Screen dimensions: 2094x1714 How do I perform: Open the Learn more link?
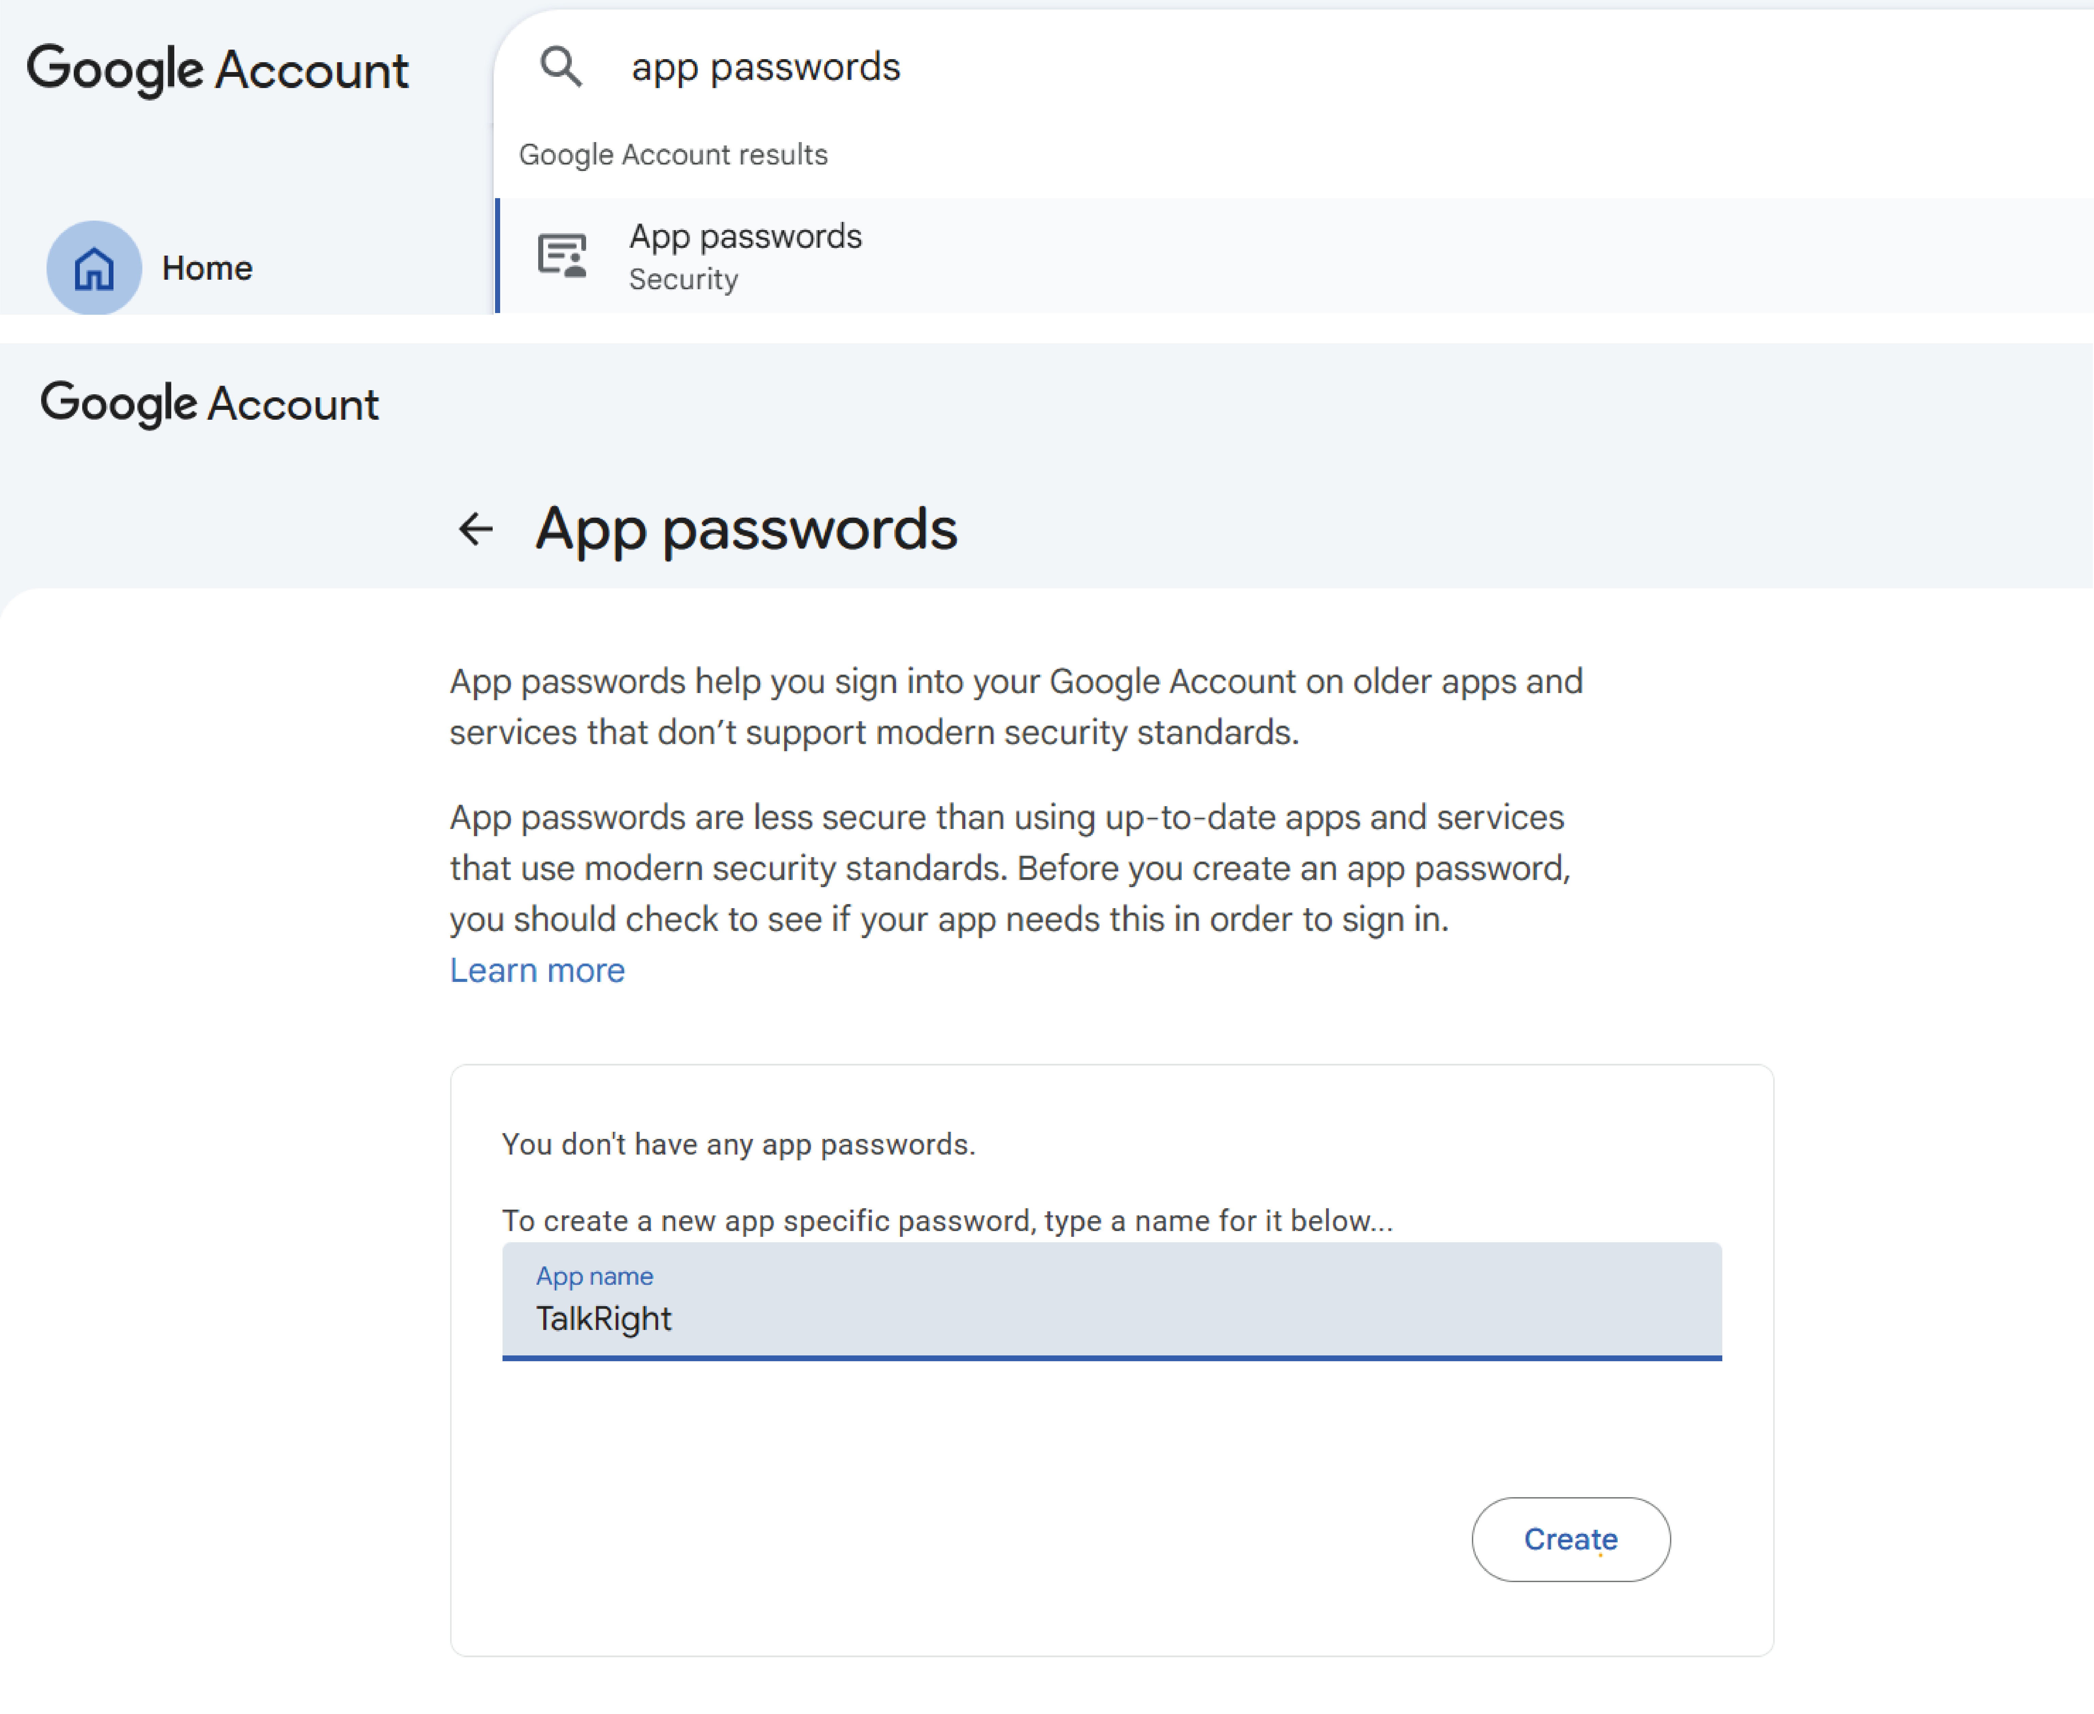point(537,971)
